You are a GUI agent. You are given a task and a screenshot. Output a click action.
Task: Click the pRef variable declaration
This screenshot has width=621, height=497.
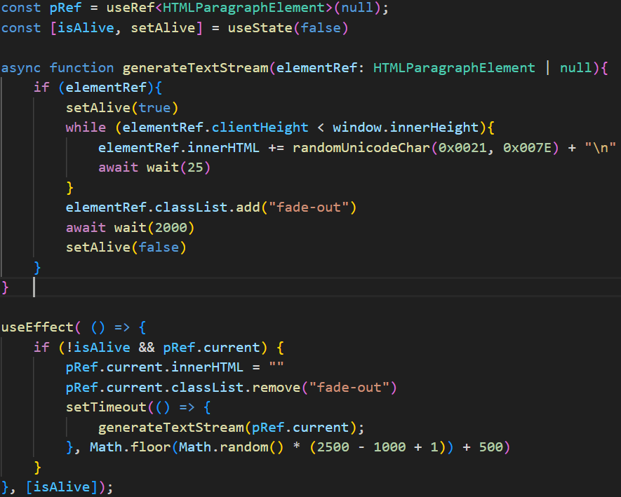click(x=65, y=8)
